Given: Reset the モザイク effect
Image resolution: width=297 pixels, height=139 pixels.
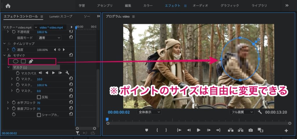Looking at the screenshot, I should point(71,55).
